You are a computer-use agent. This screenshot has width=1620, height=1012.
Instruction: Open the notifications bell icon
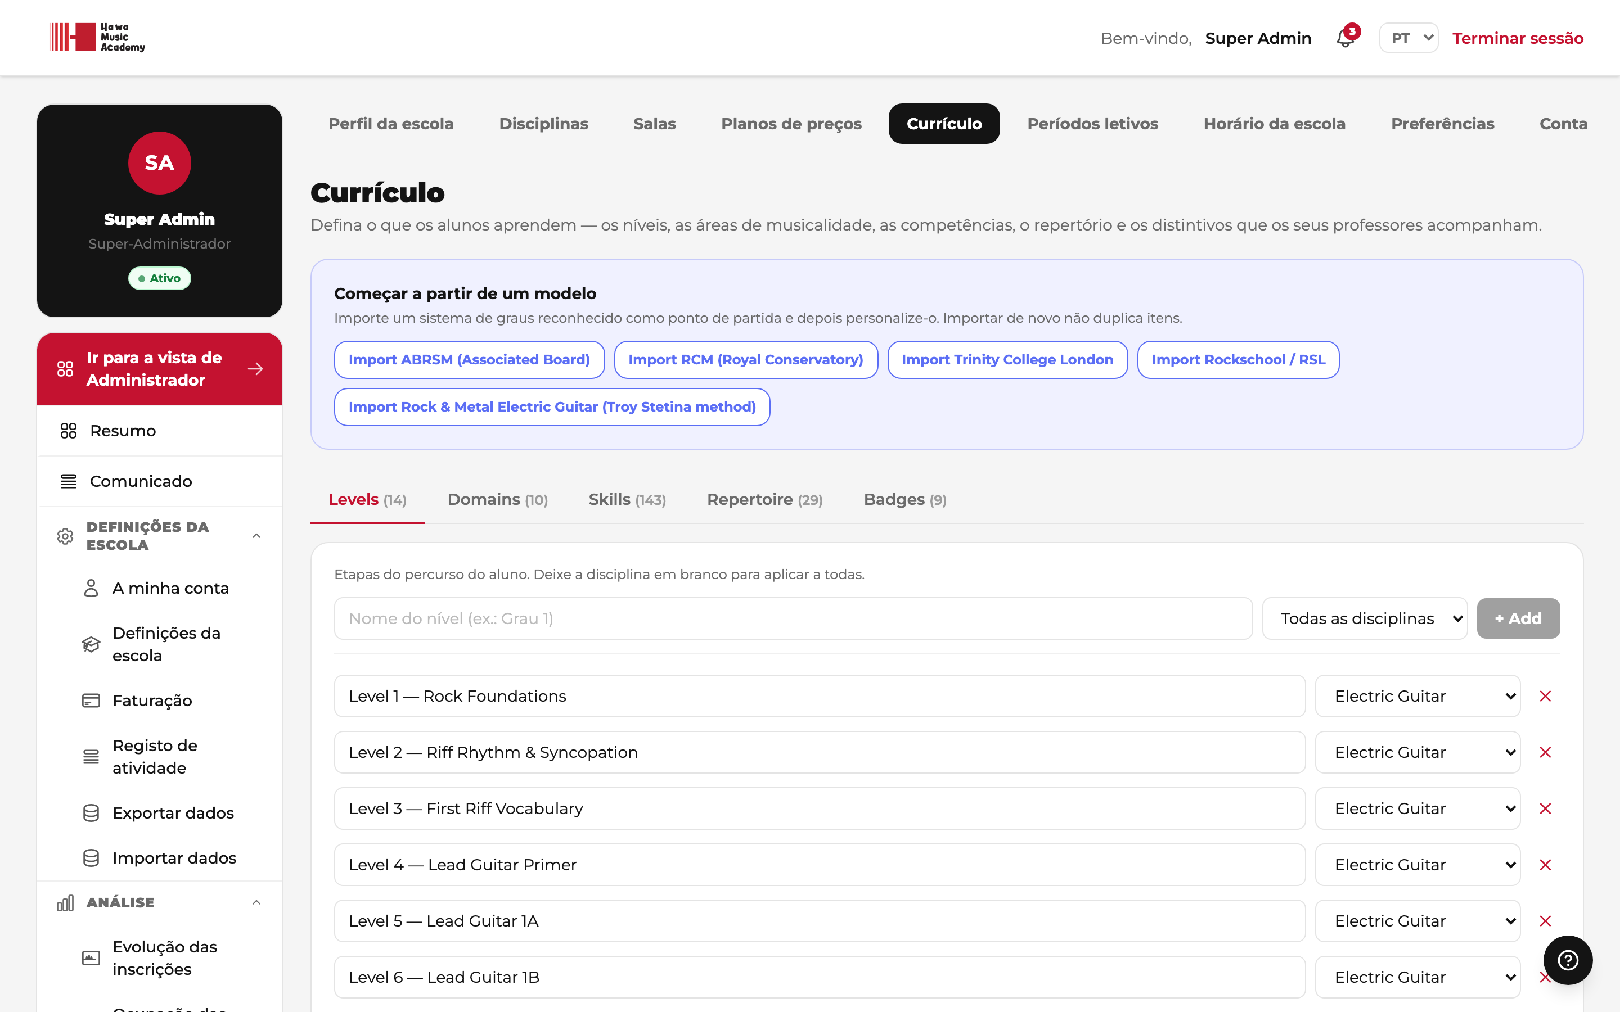coord(1345,38)
